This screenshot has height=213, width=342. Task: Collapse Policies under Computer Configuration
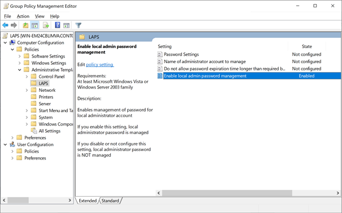[x=12, y=50]
